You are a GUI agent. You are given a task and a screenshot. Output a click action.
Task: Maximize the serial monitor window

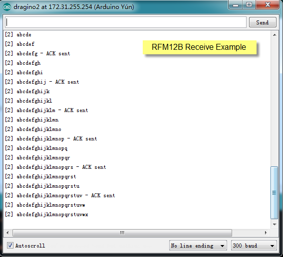tap(249, 5)
